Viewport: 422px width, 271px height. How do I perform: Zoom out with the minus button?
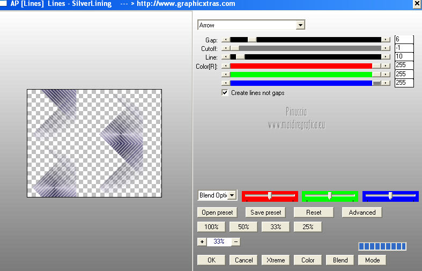[x=236, y=241]
